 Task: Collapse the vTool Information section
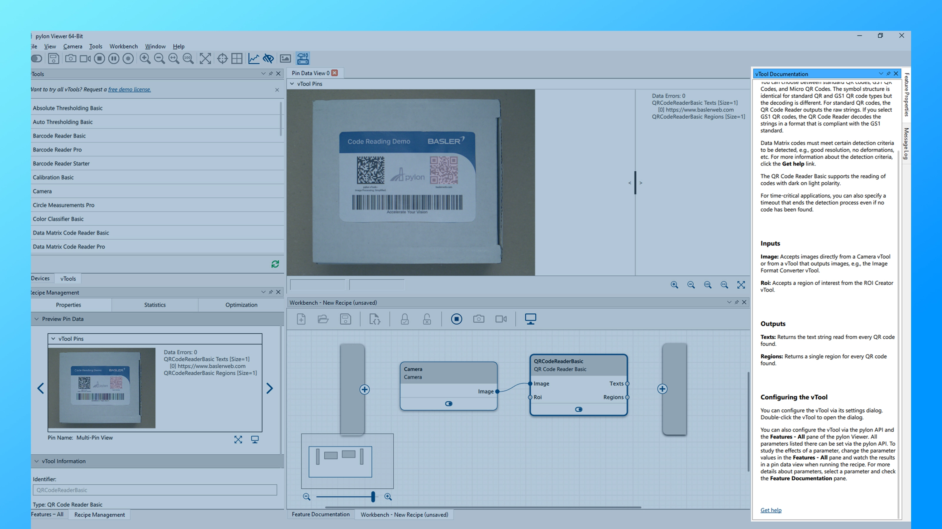click(x=37, y=461)
